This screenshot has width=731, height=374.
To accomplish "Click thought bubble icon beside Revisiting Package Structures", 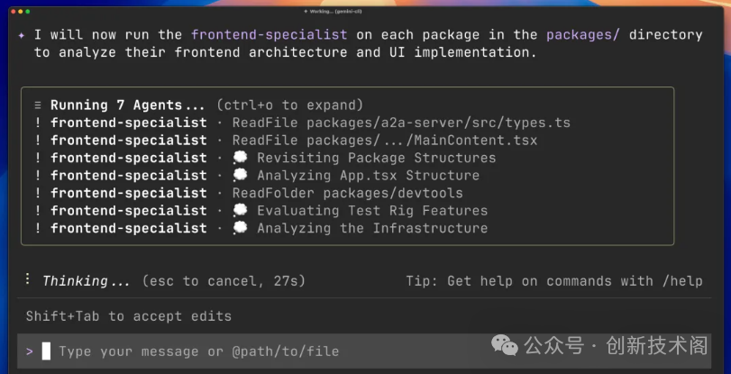I will (x=240, y=158).
